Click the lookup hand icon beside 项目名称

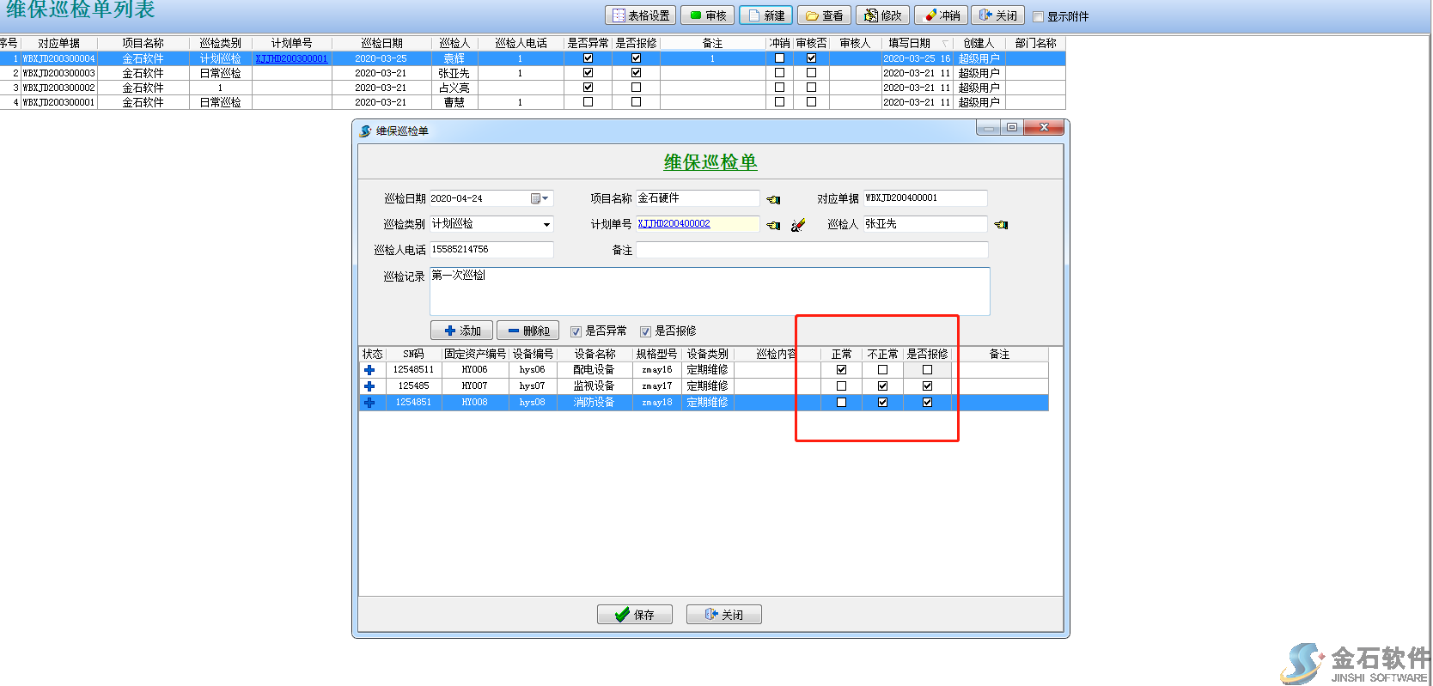tap(773, 199)
